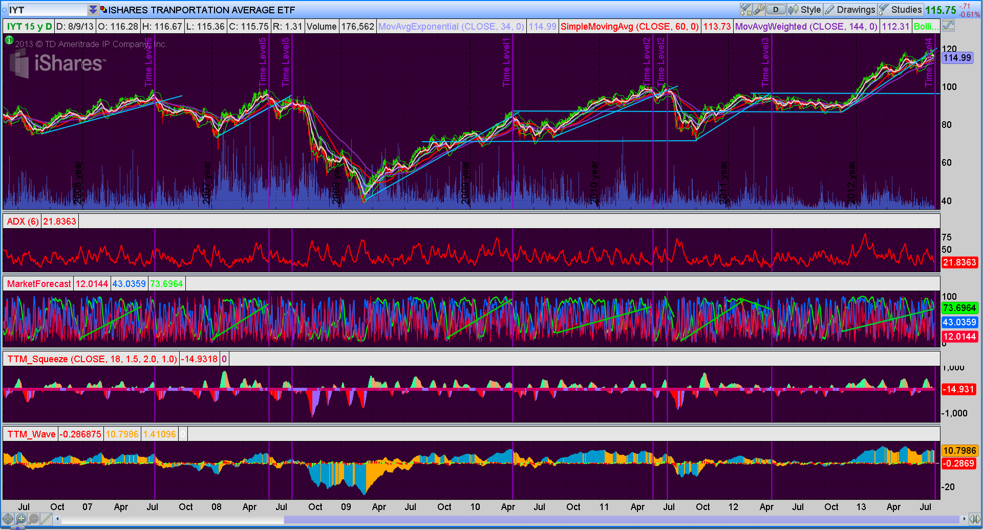983x530 pixels.
Task: Click the SimpleMovingAvg (CLOSE, 60, 0) label
Action: pyautogui.click(x=630, y=27)
